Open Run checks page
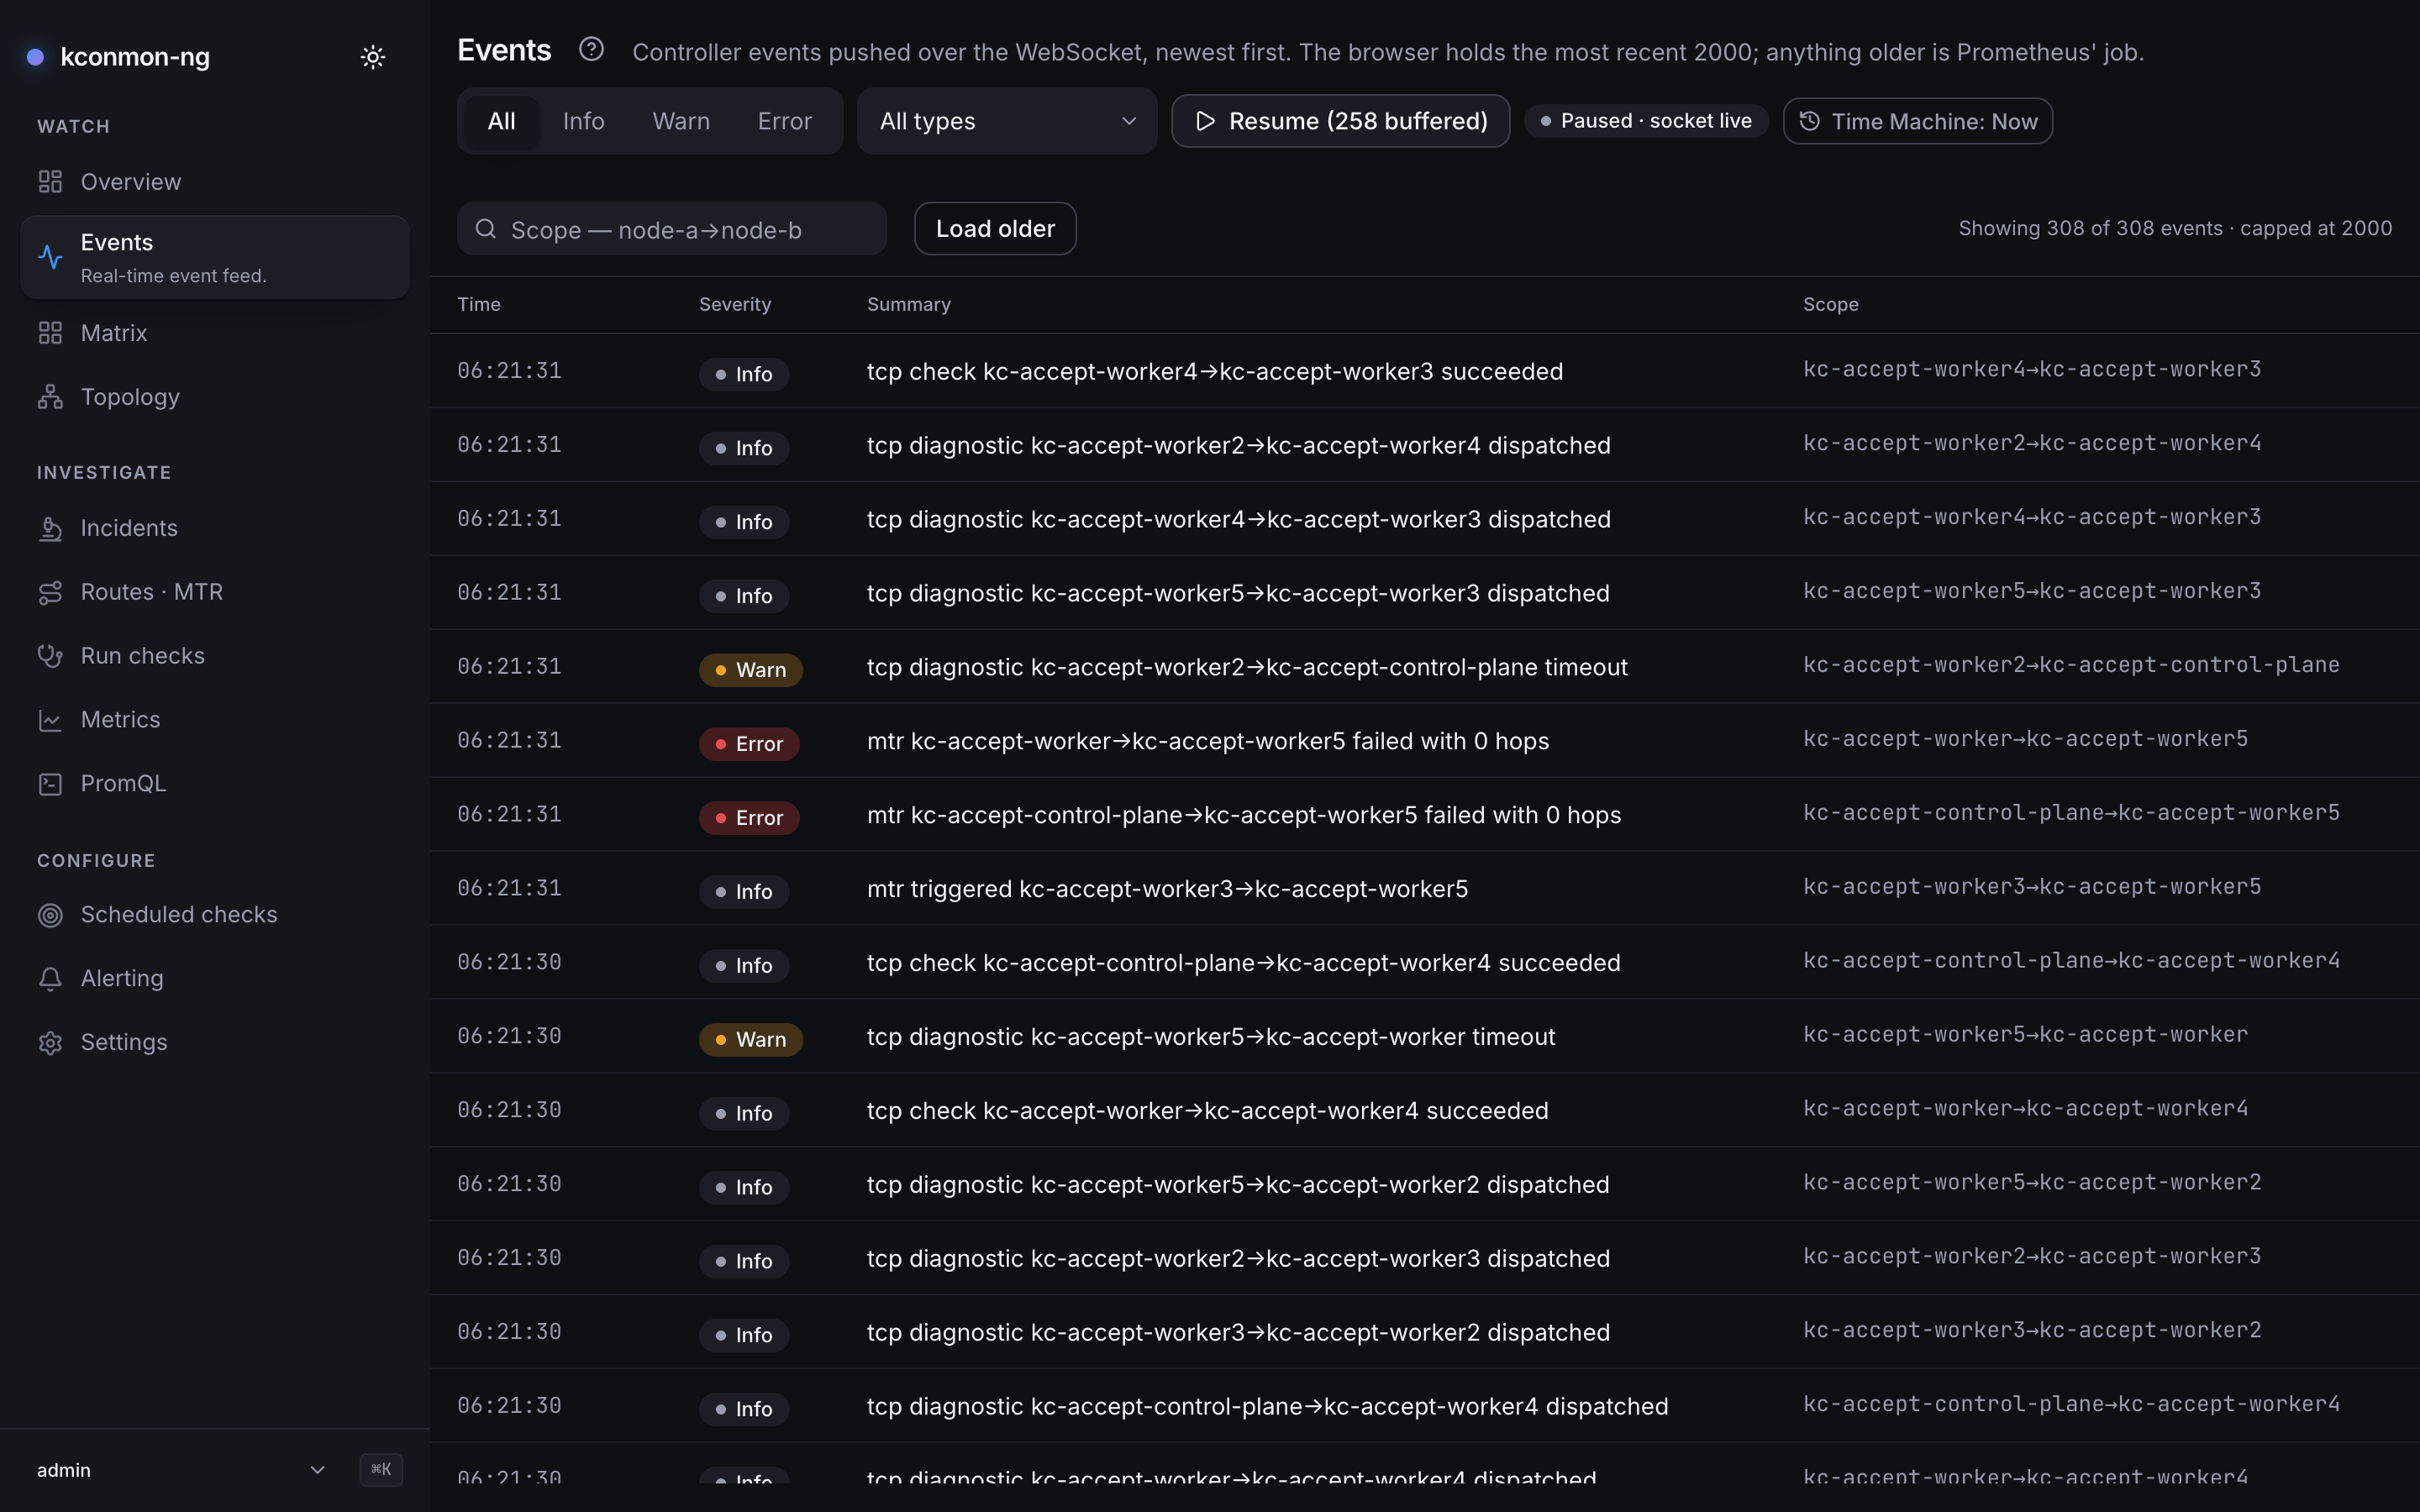 [215, 656]
